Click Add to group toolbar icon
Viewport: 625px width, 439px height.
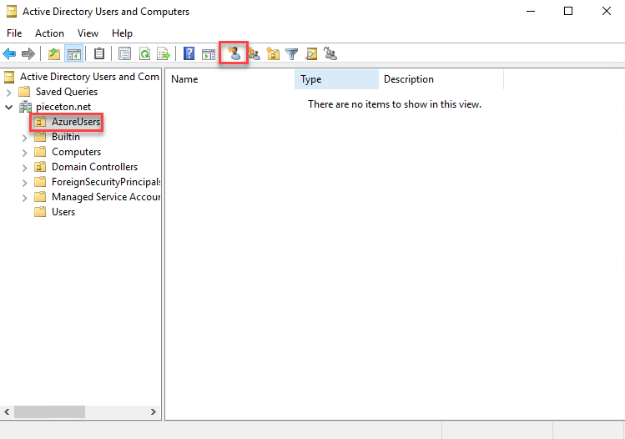point(330,53)
